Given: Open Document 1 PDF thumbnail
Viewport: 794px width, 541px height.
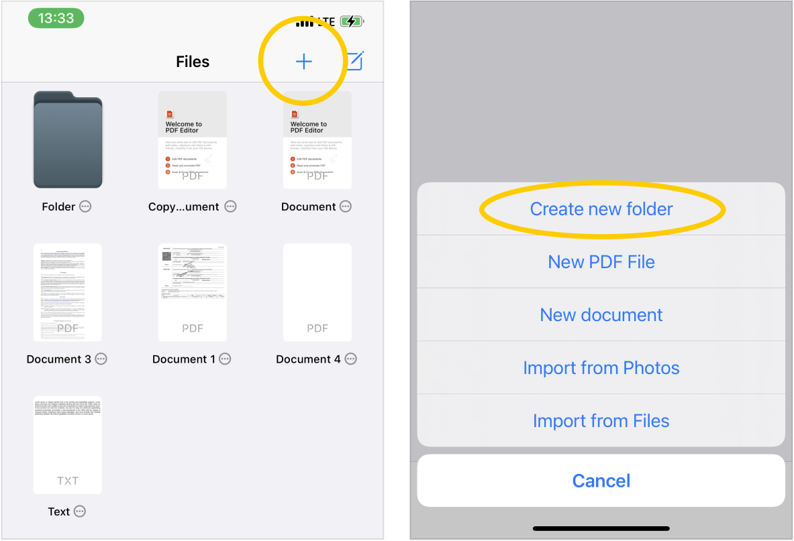Looking at the screenshot, I should click(x=193, y=292).
